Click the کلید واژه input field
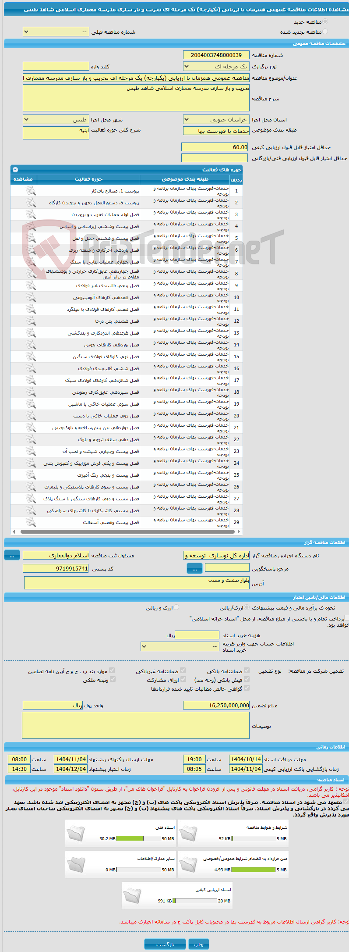The height and width of the screenshot is (952, 349). coord(56,66)
